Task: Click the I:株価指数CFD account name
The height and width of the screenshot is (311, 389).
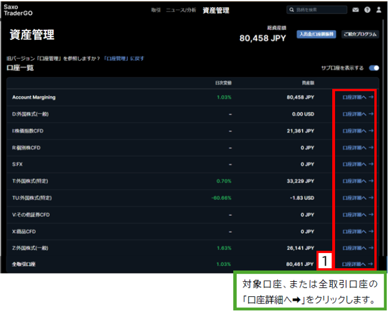Action: point(28,131)
